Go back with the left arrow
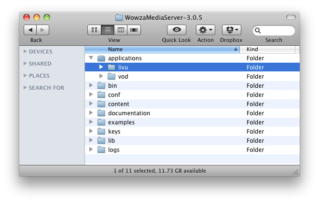Image resolution: width=319 pixels, height=203 pixels. pyautogui.click(x=30, y=30)
